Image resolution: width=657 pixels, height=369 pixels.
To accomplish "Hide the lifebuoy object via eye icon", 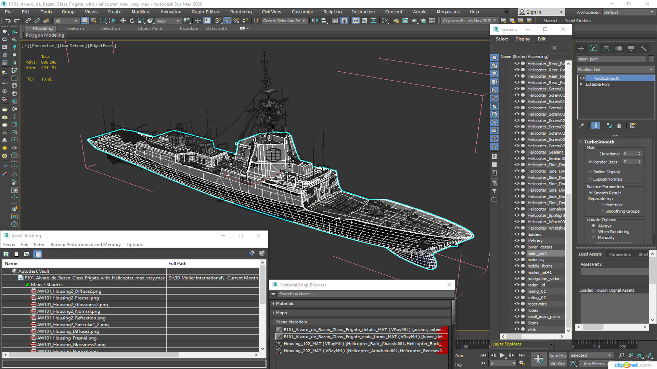I will 517,241.
